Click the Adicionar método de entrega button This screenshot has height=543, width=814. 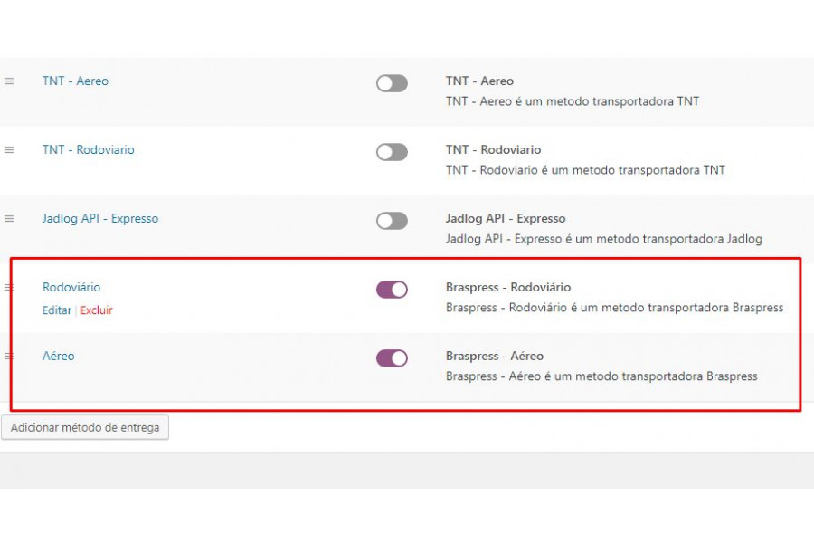85,428
